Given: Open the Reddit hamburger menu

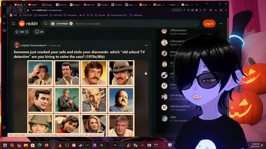Looking at the screenshot, I should coord(13,24).
